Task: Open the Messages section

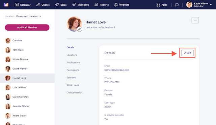Action: 81,5
